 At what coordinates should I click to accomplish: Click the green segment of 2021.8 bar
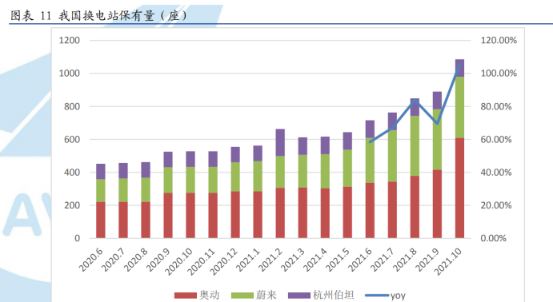(x=415, y=145)
